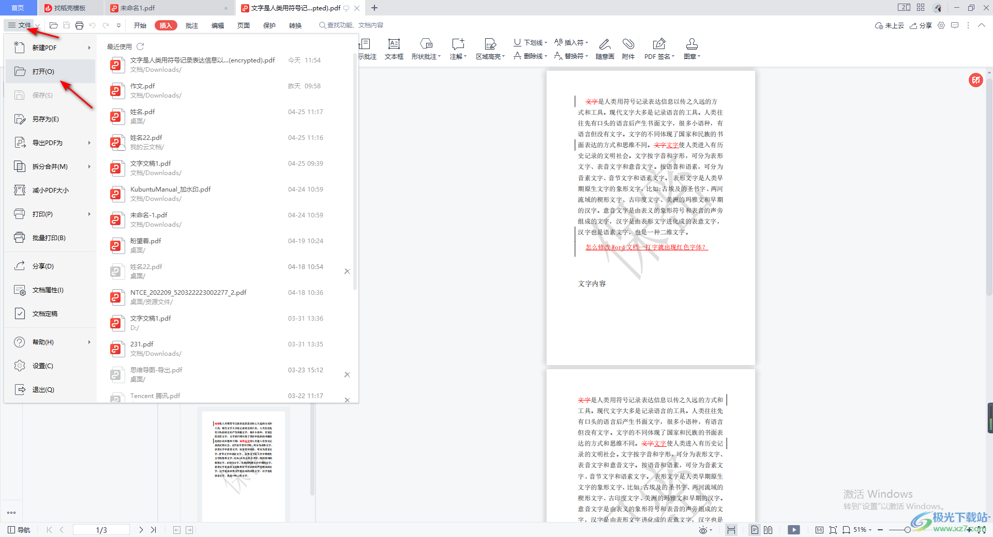
Task: Click the zoom out minus button
Action: (x=880, y=530)
